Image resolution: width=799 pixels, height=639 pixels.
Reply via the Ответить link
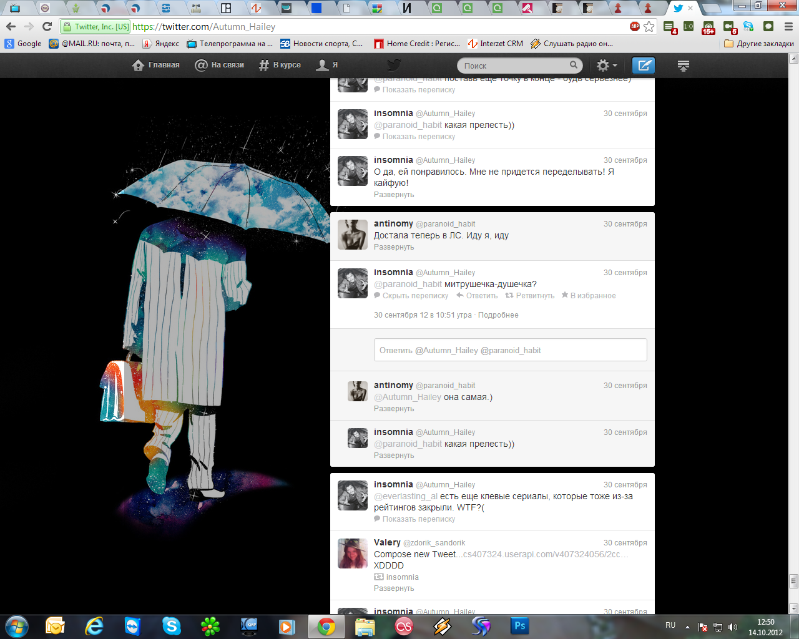click(x=477, y=296)
